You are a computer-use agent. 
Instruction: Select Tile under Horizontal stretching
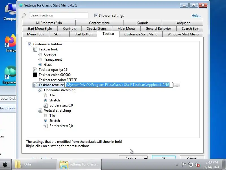click(45, 95)
